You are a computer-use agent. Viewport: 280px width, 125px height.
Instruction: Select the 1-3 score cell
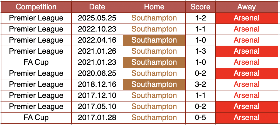pos(200,51)
